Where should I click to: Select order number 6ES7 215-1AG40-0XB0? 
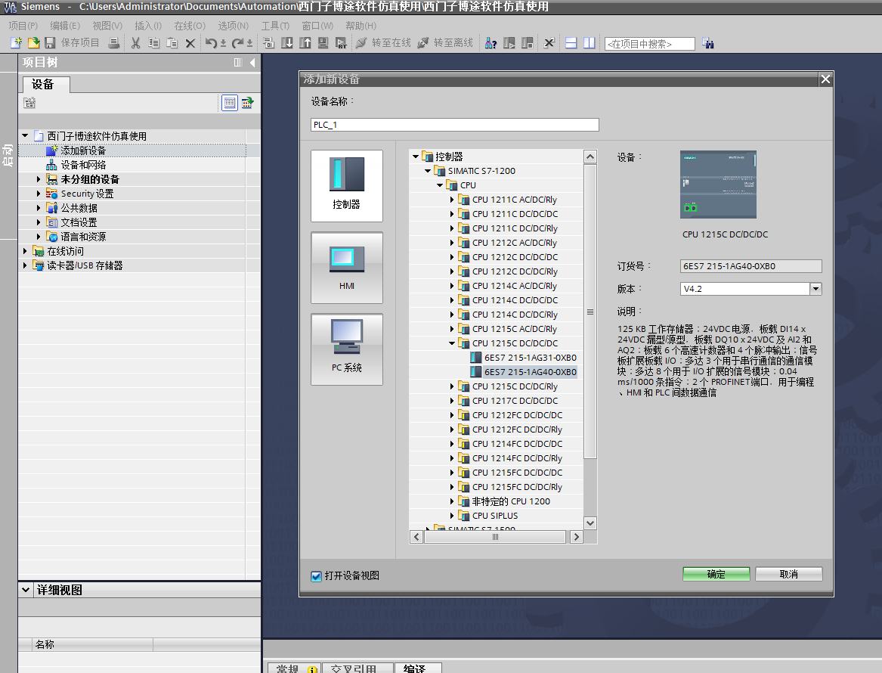531,372
